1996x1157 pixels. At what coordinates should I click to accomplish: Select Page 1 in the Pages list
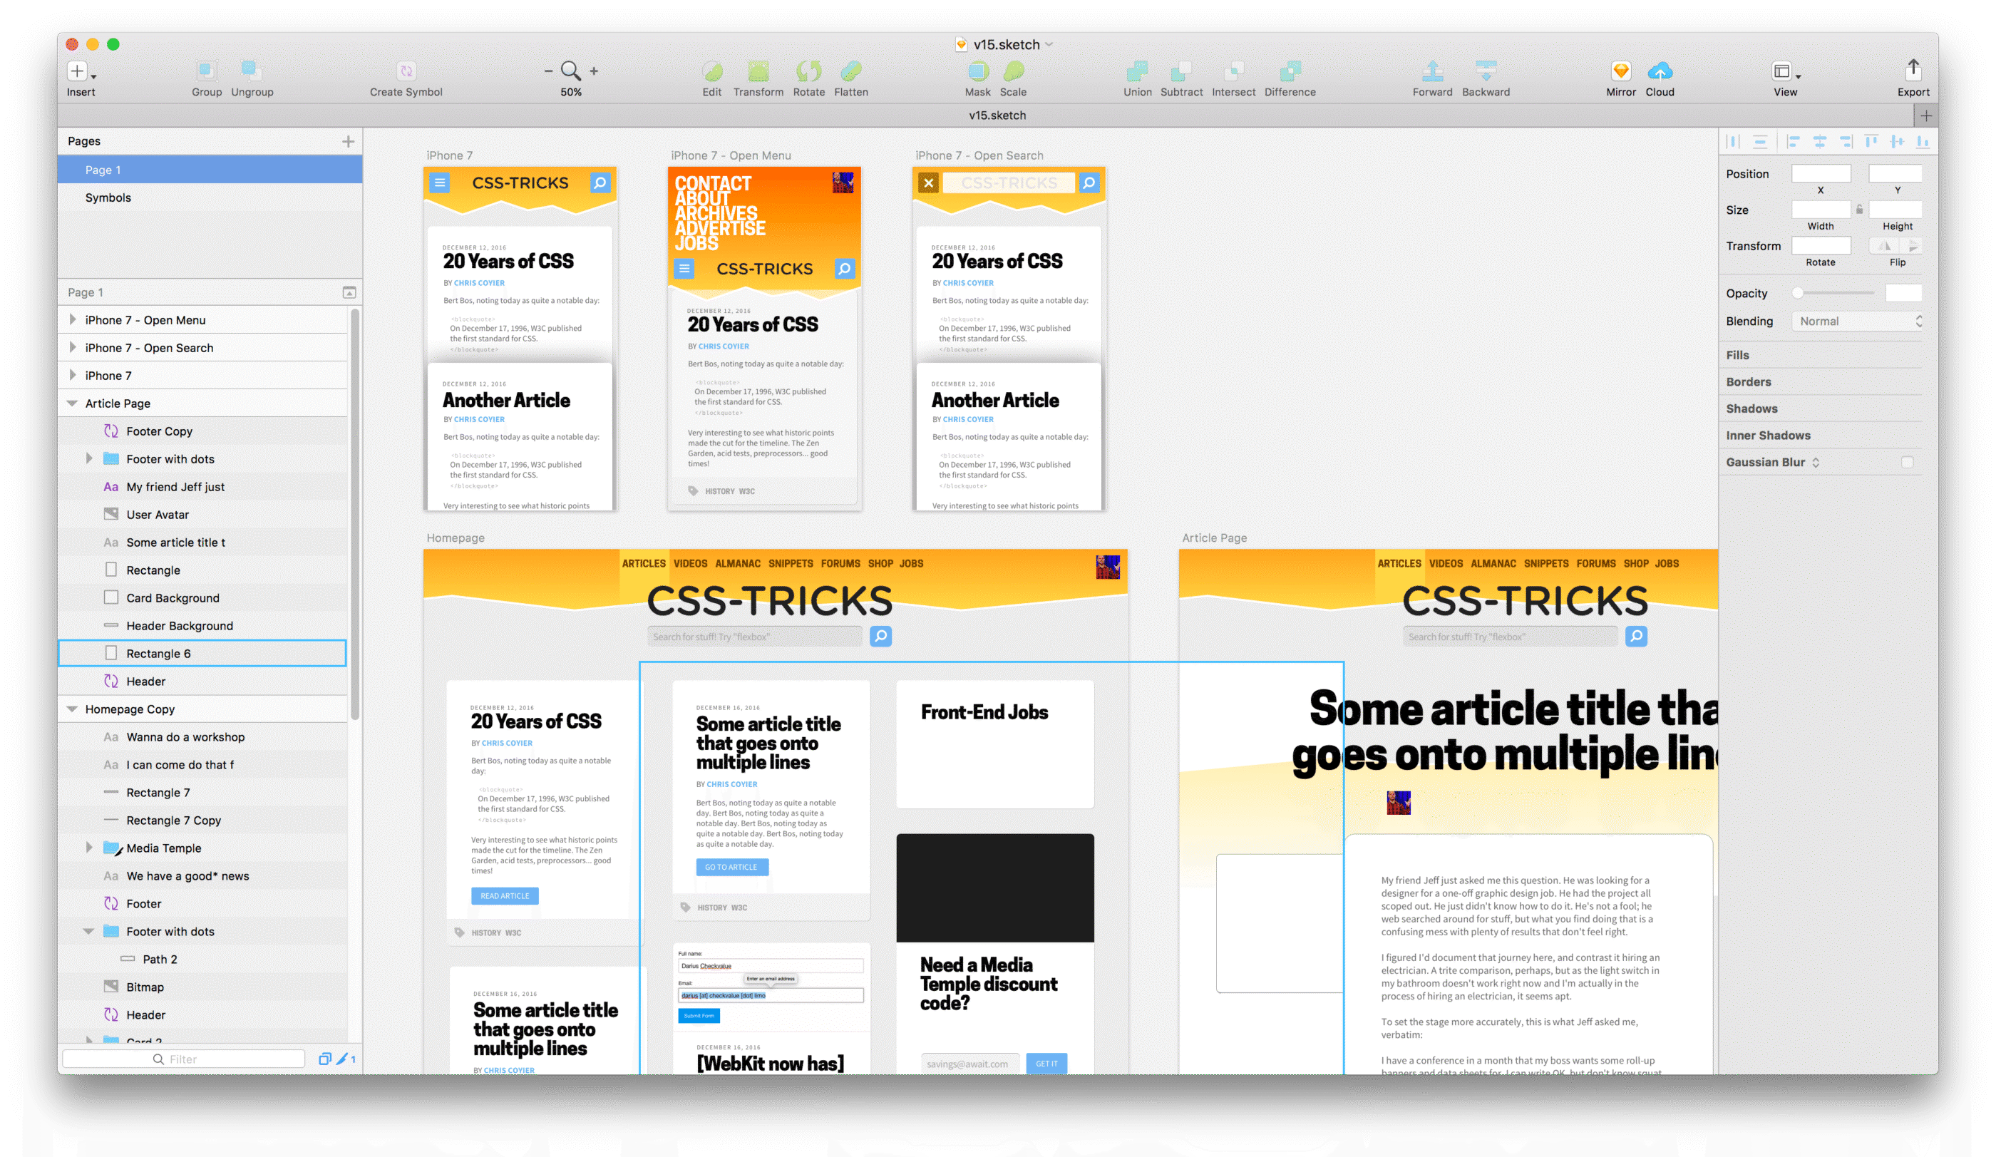[210, 170]
